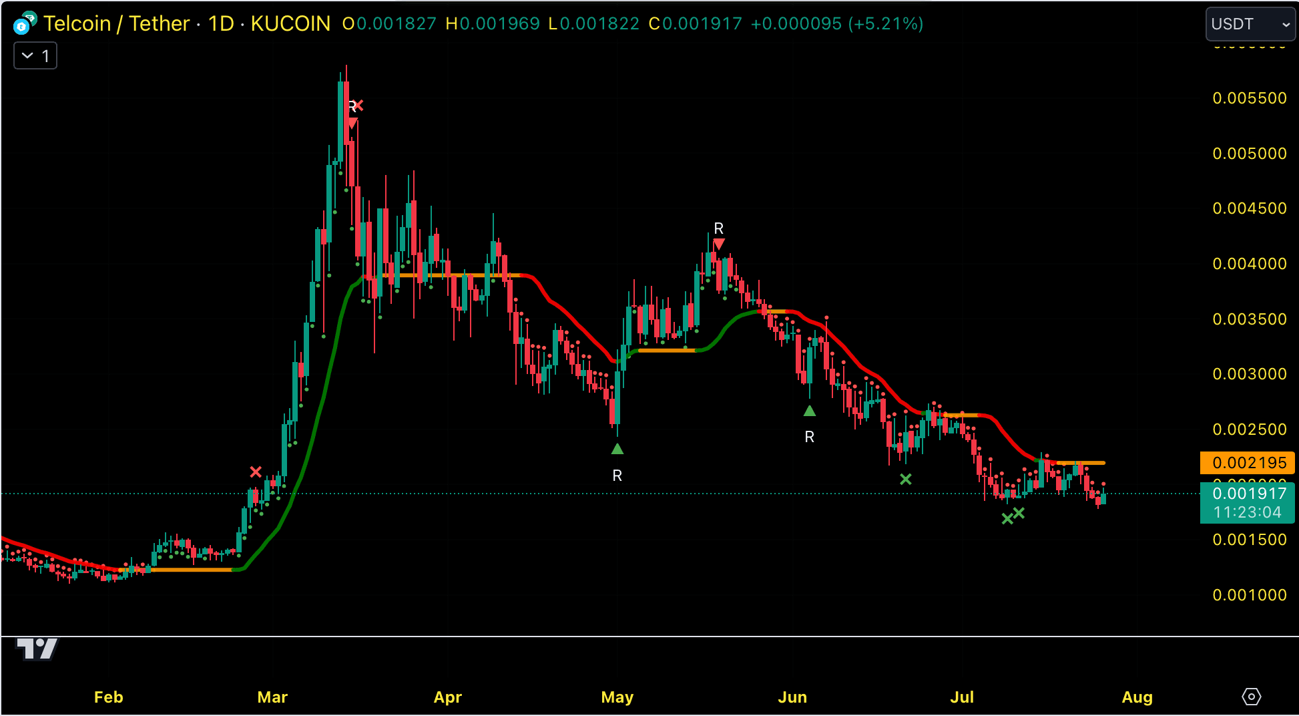Click the Apr label on time axis
This screenshot has height=716, width=1299.
pyautogui.click(x=448, y=697)
